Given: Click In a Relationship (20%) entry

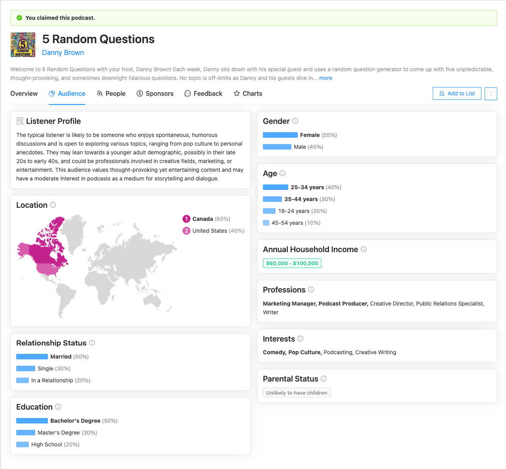Looking at the screenshot, I should pyautogui.click(x=53, y=380).
